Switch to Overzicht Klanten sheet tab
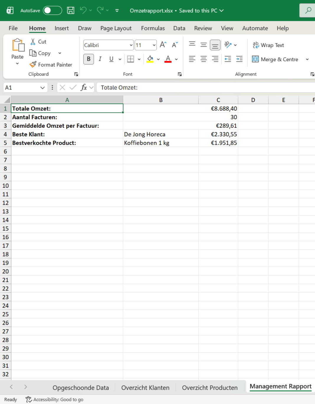The image size is (315, 404). pos(145,388)
